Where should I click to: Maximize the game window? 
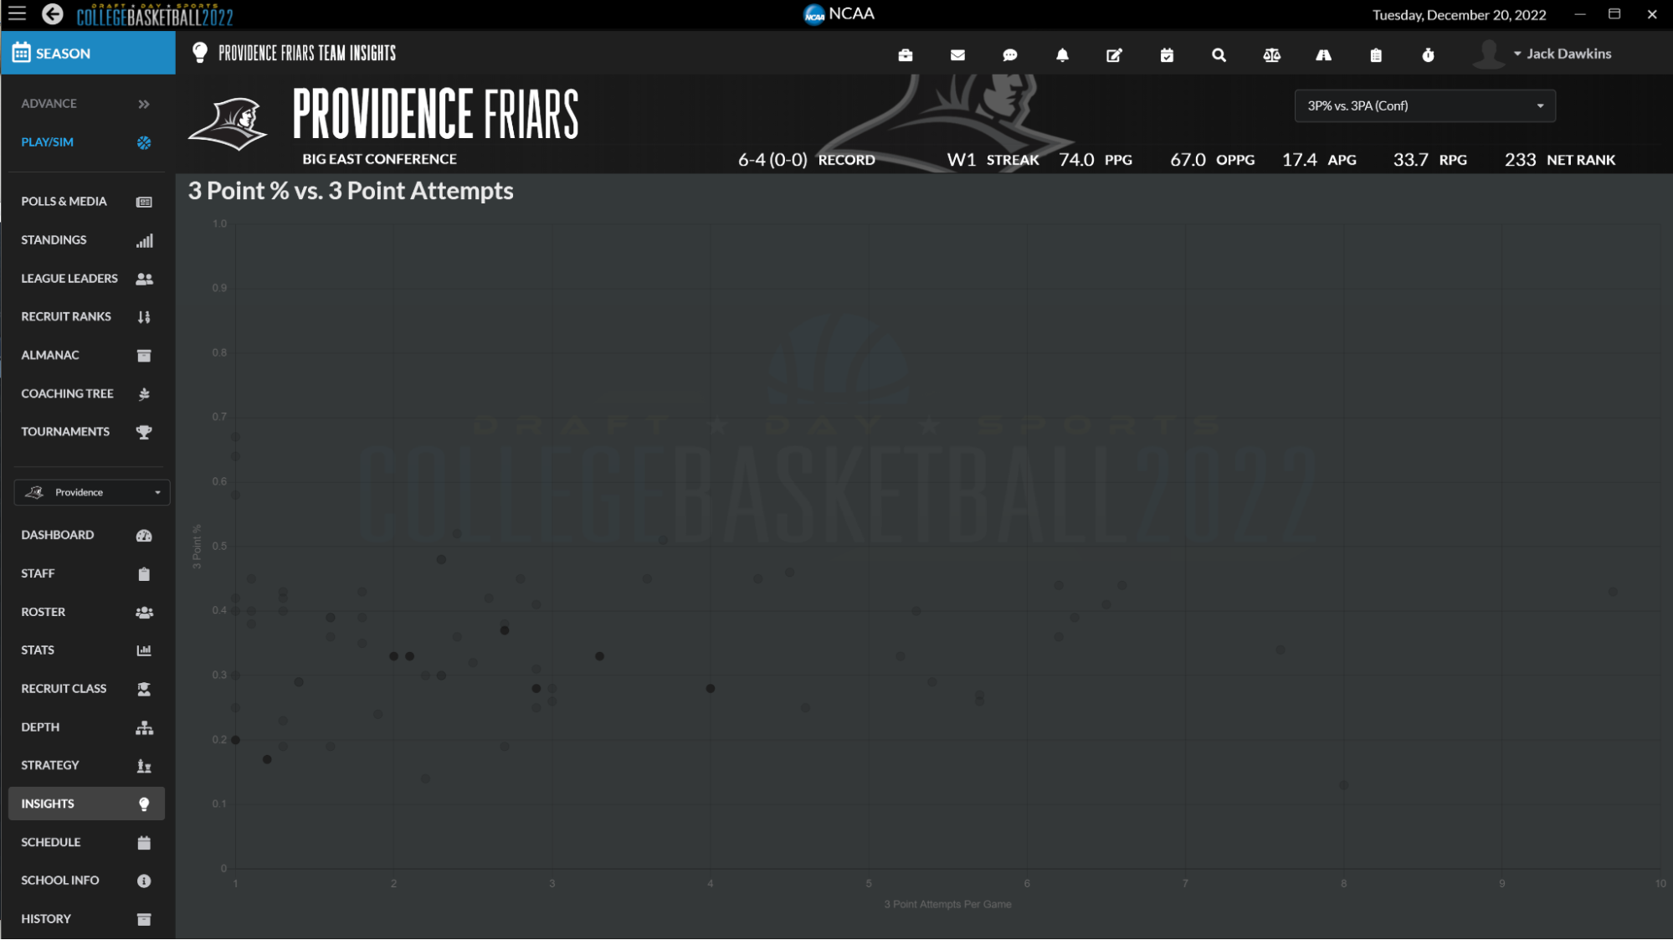click(x=1614, y=14)
